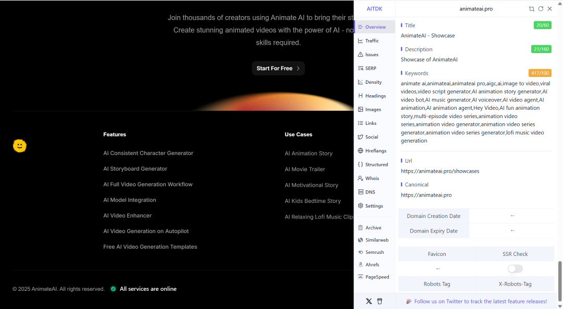Click the PageSpeed icon
This screenshot has width=563, height=309.
coord(361,277)
